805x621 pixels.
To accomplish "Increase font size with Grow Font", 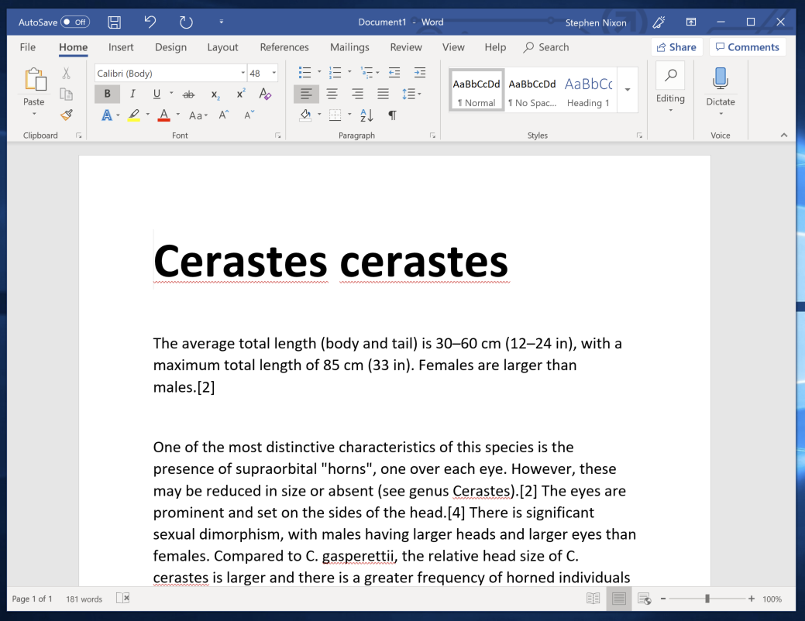I will 224,115.
